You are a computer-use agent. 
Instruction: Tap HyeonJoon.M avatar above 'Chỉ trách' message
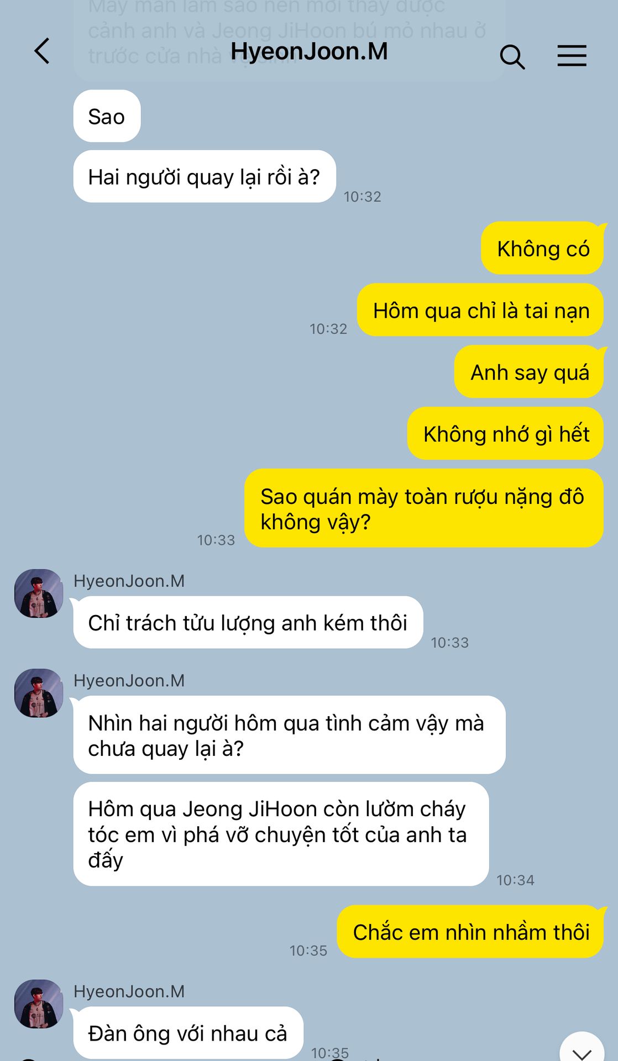coord(39,593)
